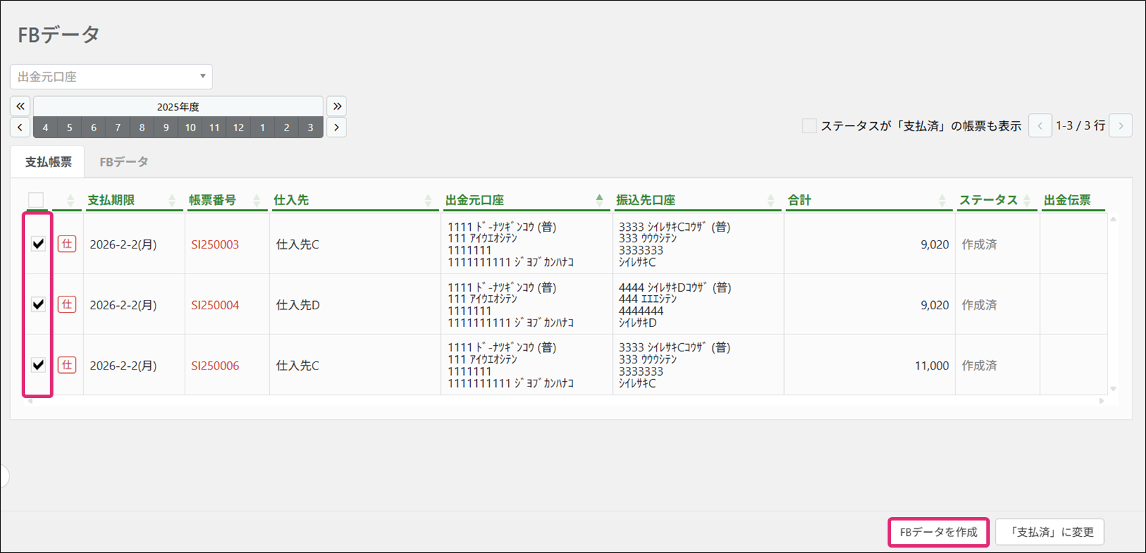Sort table by 合計 column
The width and height of the screenshot is (1146, 553).
point(800,200)
